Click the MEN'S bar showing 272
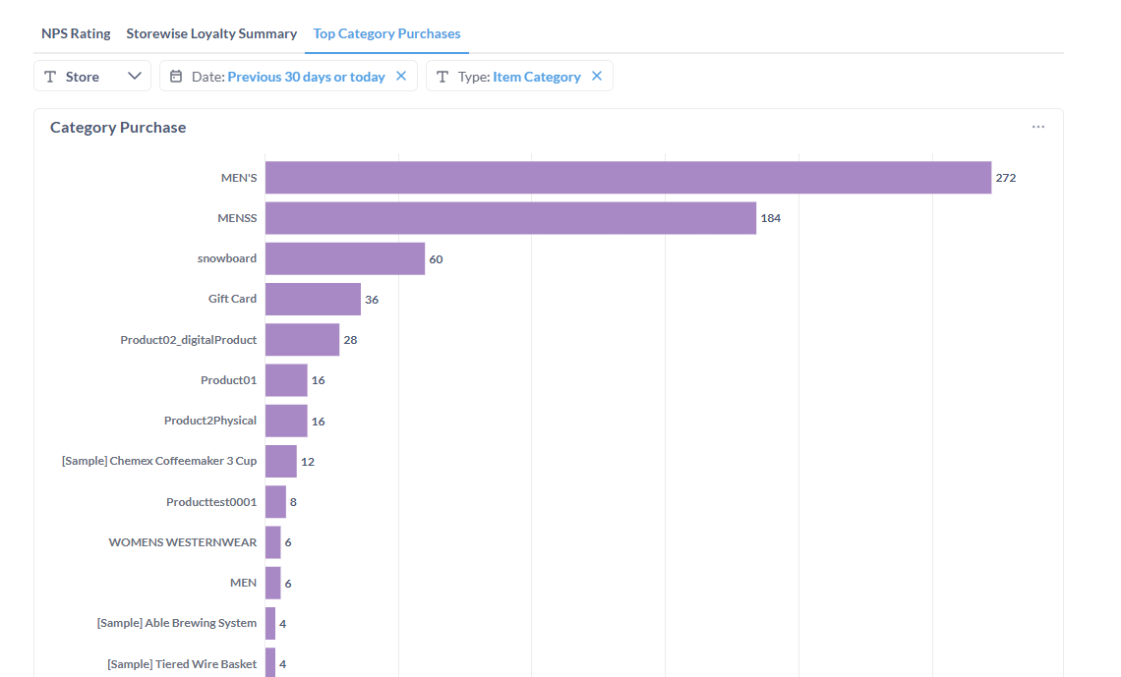The height and width of the screenshot is (677, 1121). (627, 178)
